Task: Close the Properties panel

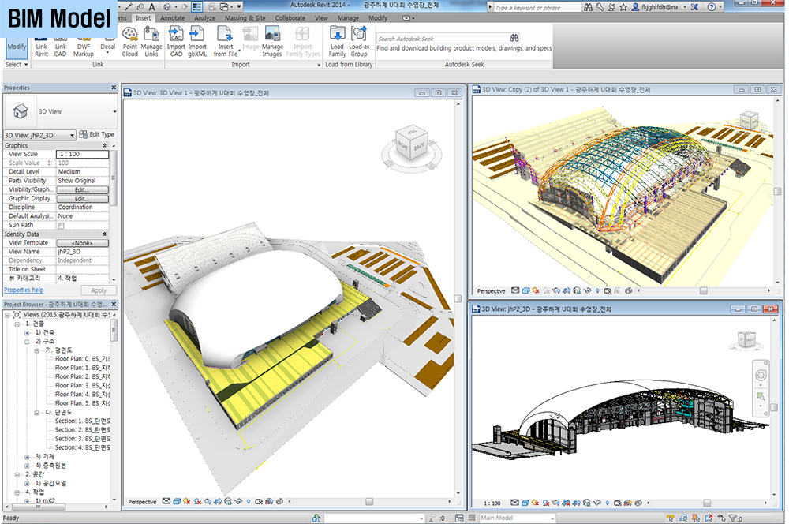Action: (x=114, y=88)
